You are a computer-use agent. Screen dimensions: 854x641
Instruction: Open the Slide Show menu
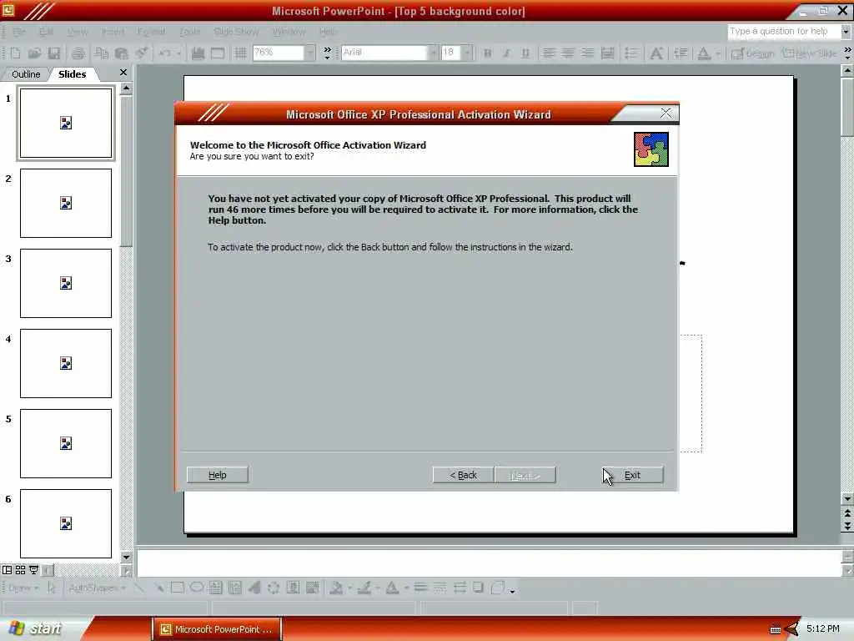click(x=236, y=32)
